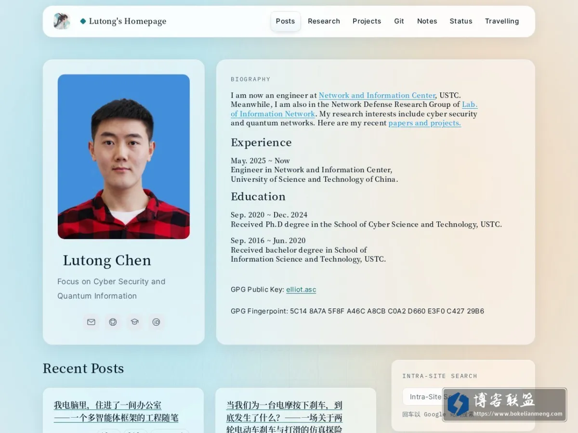Screen dimensions: 578x433
Task: Click the avatar image in the header
Action: [62, 21]
